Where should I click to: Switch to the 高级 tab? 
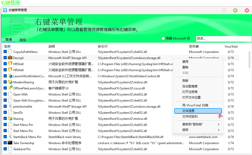point(23,40)
